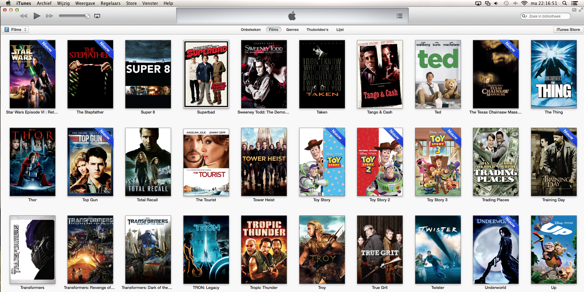The height and width of the screenshot is (292, 584).
Task: Open the Twister movie poster
Action: (438, 250)
